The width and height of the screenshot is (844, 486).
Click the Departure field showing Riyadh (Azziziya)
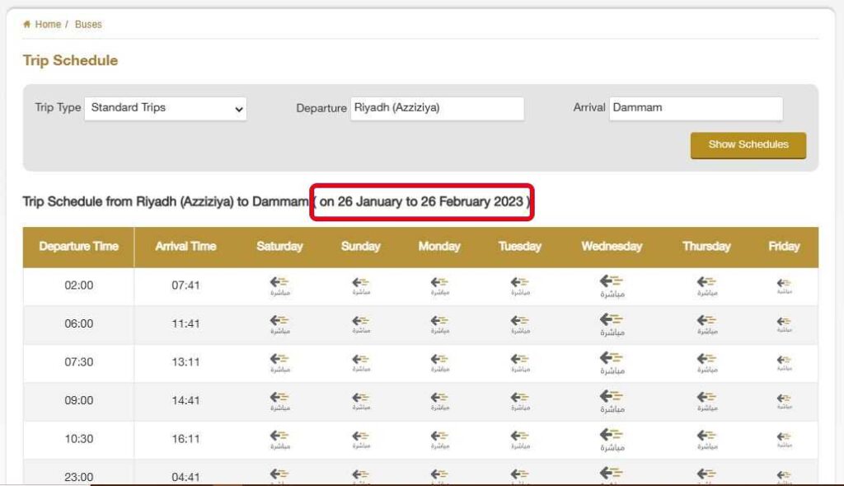pyautogui.click(x=438, y=108)
